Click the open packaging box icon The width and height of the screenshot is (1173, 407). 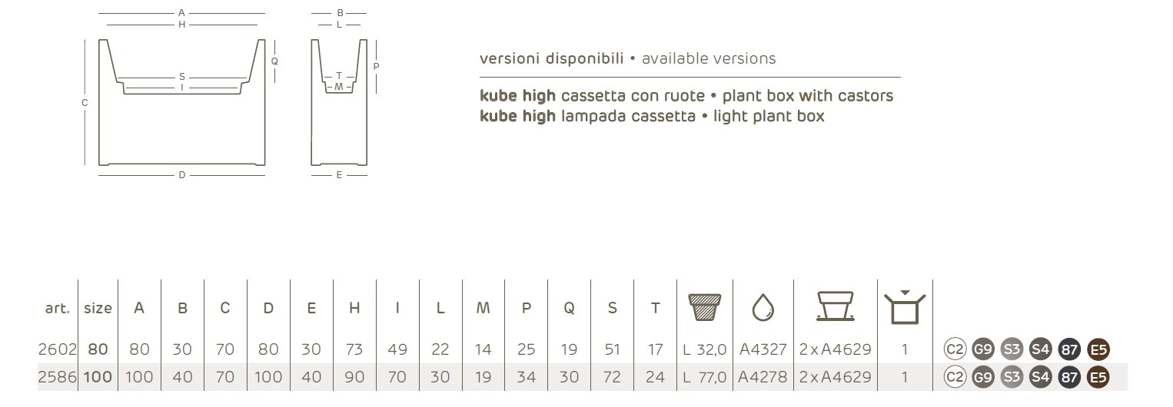tap(905, 307)
